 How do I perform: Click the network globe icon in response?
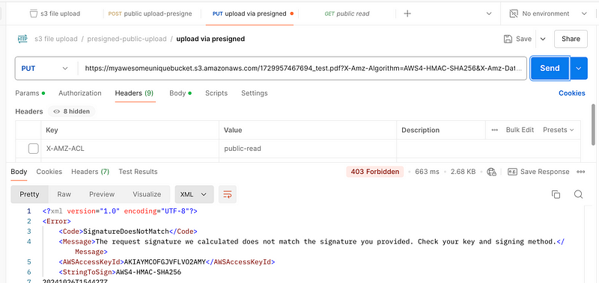[x=491, y=172]
